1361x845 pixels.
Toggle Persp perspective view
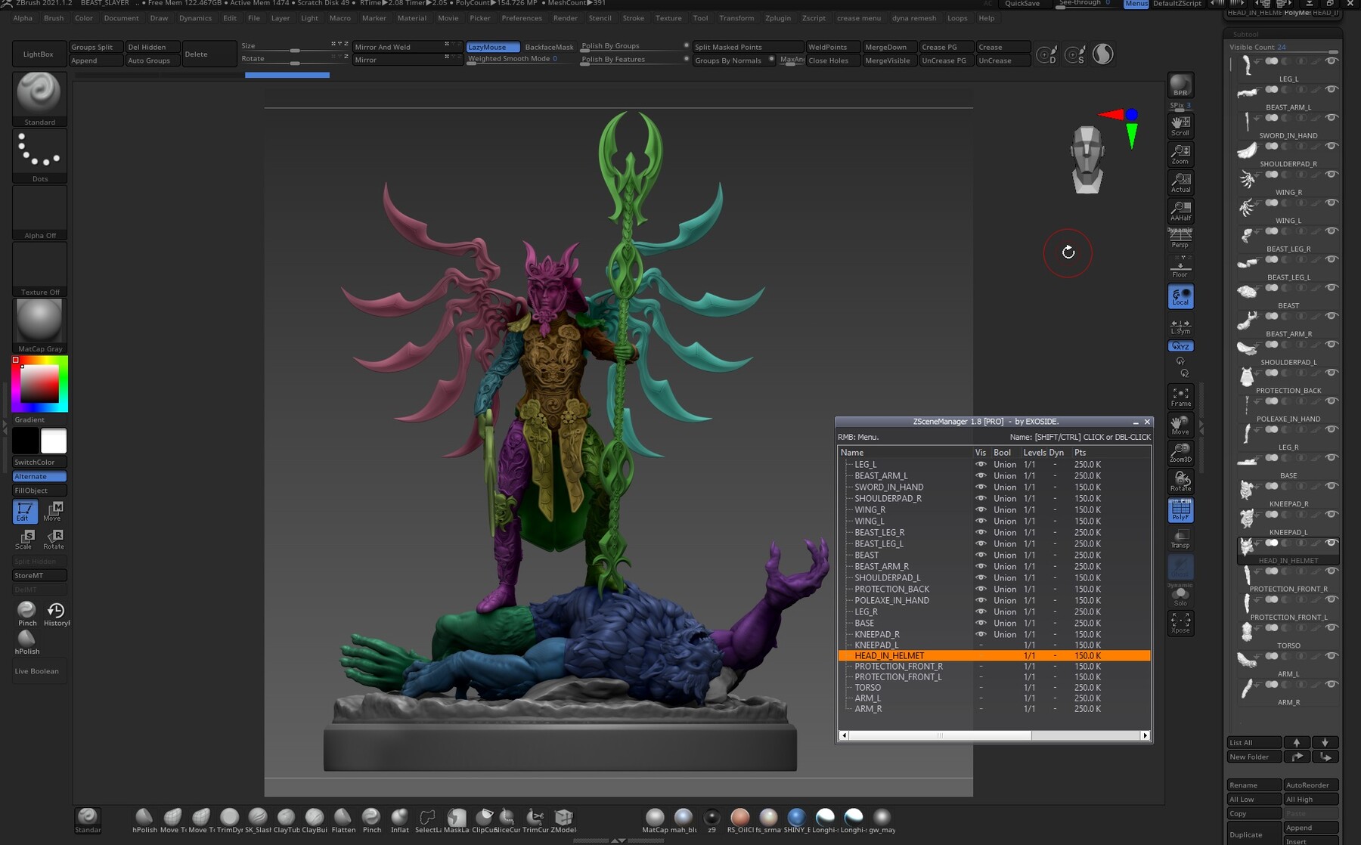pyautogui.click(x=1180, y=238)
